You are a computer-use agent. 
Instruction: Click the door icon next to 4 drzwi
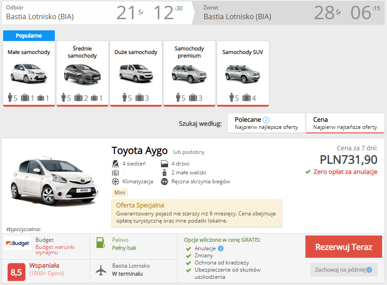pyautogui.click(x=165, y=164)
